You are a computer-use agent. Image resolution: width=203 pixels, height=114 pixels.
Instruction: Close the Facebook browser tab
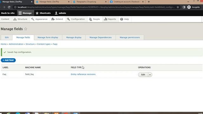pyautogui.click(x=143, y=2)
